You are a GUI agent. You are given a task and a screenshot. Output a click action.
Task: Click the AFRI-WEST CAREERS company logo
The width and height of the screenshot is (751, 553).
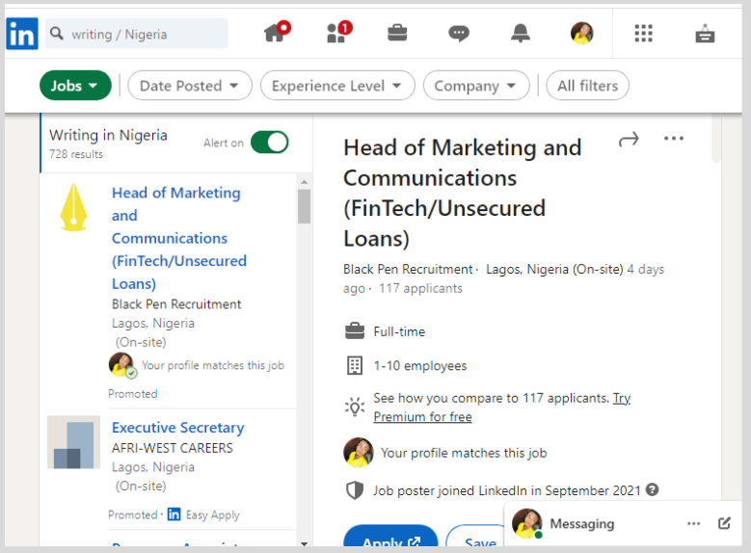coord(73,442)
